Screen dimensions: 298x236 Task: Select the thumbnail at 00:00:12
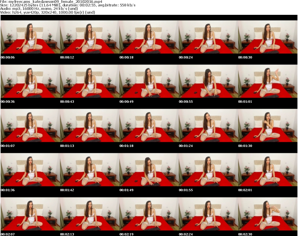tap(90, 37)
